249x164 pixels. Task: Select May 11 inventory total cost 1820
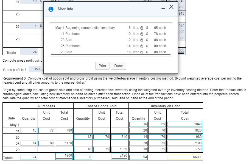point(185,130)
